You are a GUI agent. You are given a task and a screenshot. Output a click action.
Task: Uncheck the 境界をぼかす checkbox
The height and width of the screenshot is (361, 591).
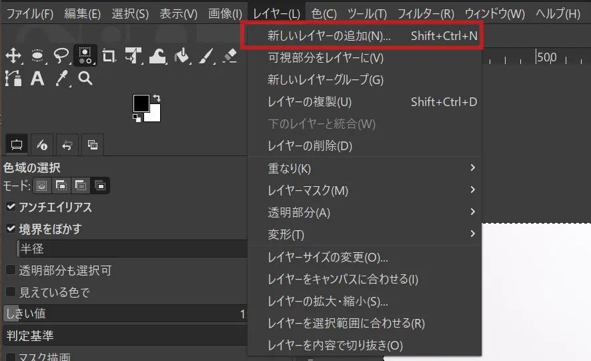(x=11, y=228)
